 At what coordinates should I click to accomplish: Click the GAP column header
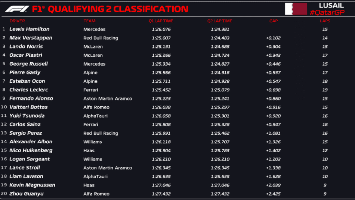tap(274, 21)
